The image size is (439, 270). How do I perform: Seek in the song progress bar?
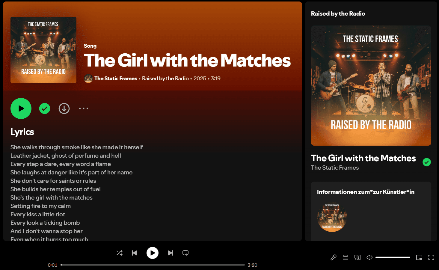[x=153, y=265]
